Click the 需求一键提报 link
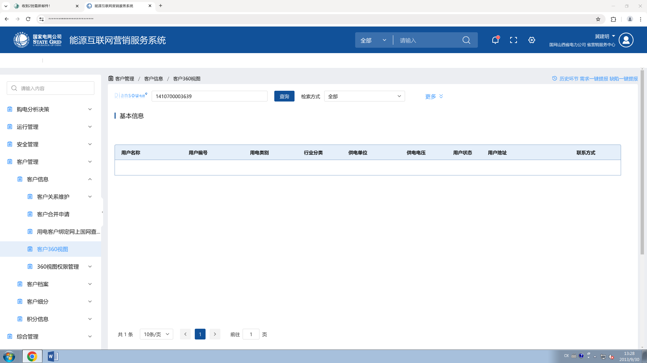This screenshot has height=363, width=647. coord(594,79)
